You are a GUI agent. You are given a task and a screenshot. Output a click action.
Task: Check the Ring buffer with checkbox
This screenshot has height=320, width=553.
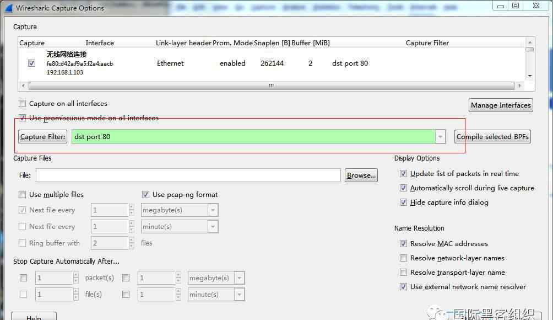pos(22,243)
